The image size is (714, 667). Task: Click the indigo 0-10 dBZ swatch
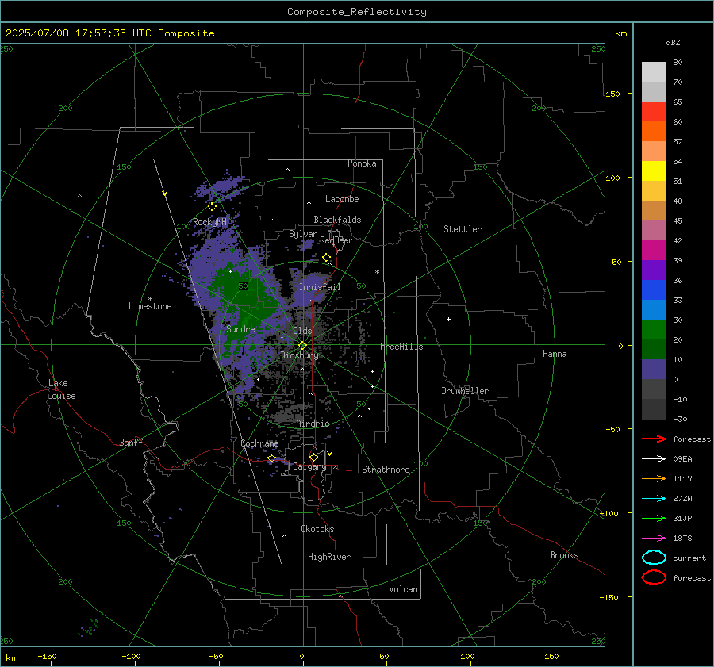click(654, 370)
